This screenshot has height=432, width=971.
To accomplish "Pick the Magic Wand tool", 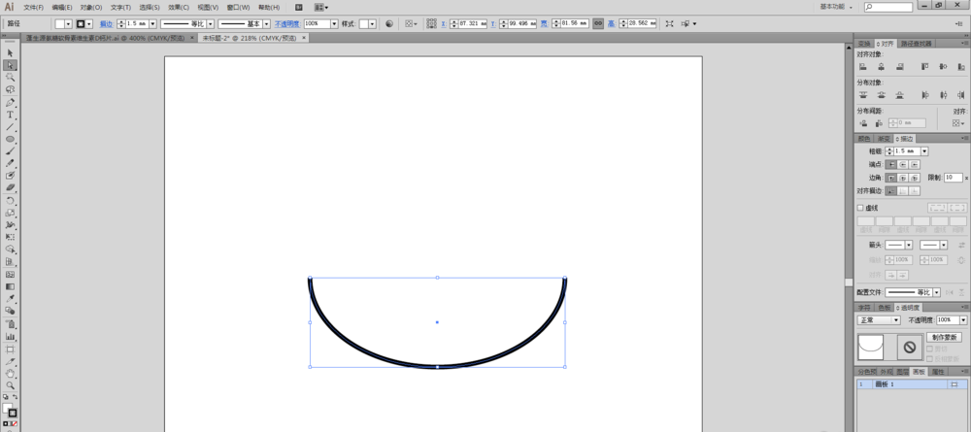I will [x=11, y=77].
